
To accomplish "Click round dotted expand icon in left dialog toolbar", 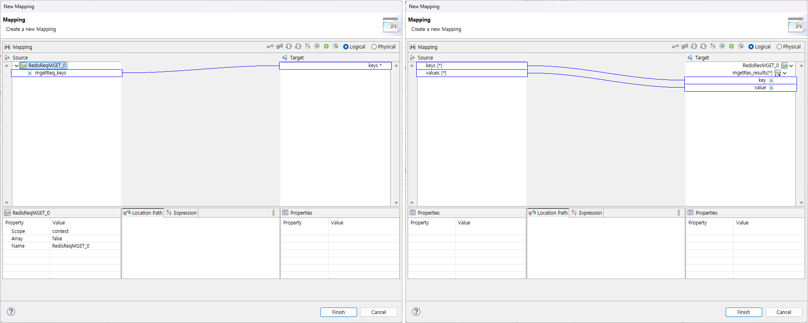I will tap(336, 46).
